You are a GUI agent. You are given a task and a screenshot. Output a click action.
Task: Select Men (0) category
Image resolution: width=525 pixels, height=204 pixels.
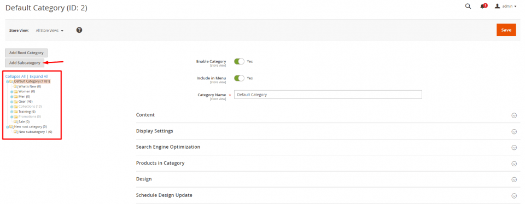25,96
